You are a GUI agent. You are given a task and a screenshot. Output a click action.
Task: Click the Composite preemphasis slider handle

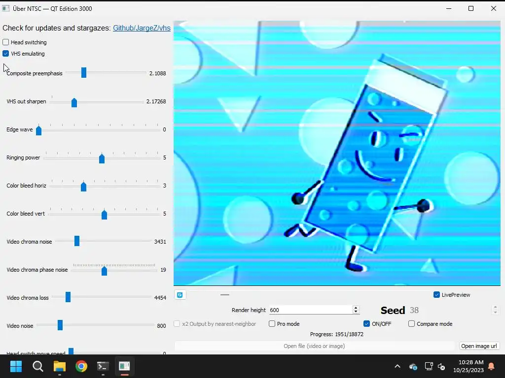84,73
